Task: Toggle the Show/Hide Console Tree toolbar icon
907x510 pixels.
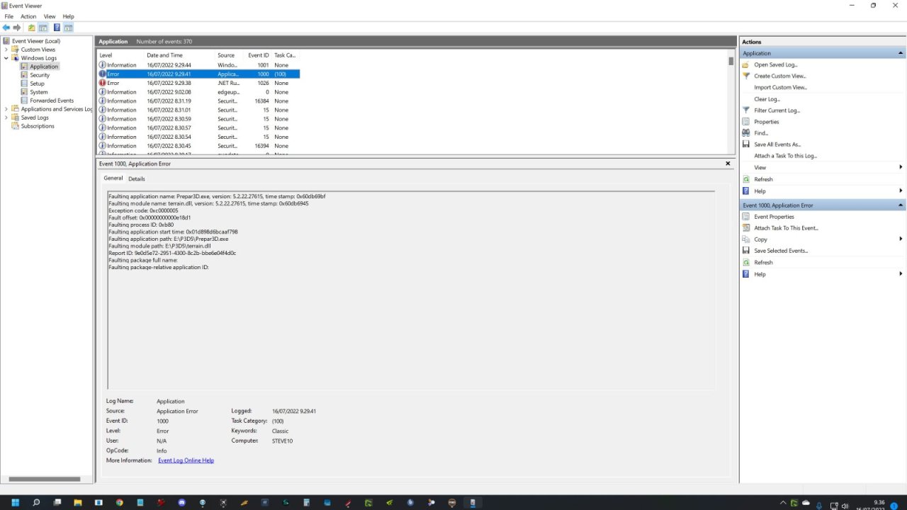Action: (x=43, y=28)
